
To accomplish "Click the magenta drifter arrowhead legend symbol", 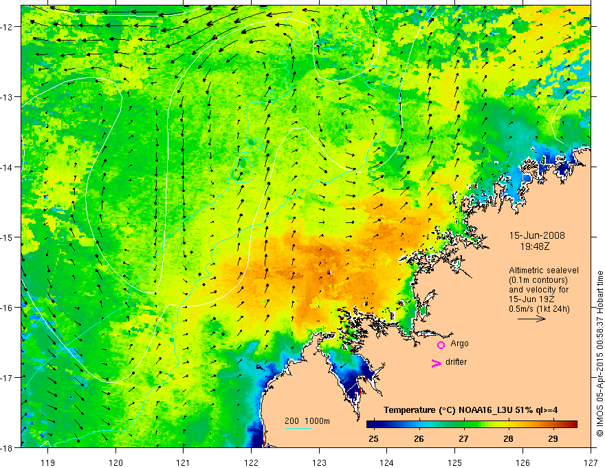I will [x=437, y=363].
